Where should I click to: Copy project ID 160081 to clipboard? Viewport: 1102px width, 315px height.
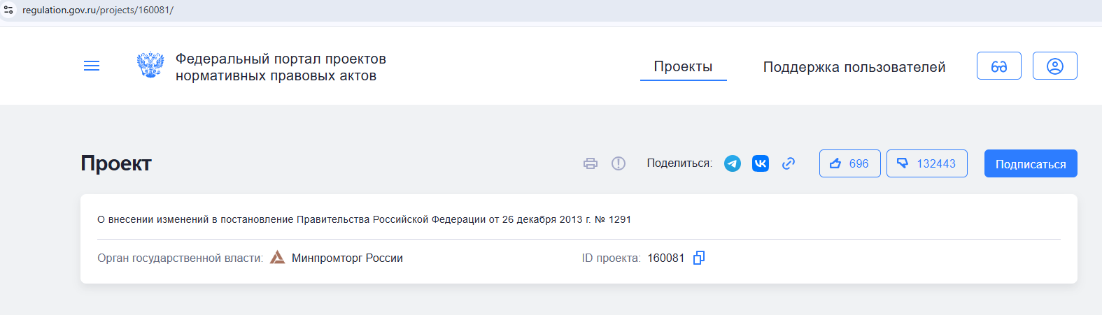click(698, 258)
